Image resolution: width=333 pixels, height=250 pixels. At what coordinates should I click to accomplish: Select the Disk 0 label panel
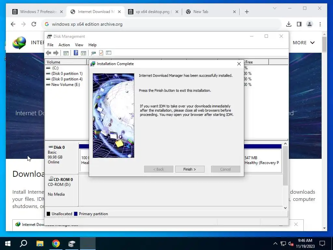coord(61,158)
